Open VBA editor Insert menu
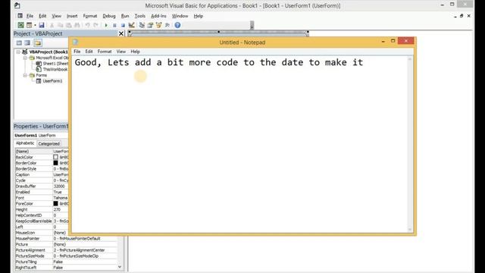Image resolution: width=485 pixels, height=273 pixels. [72, 16]
